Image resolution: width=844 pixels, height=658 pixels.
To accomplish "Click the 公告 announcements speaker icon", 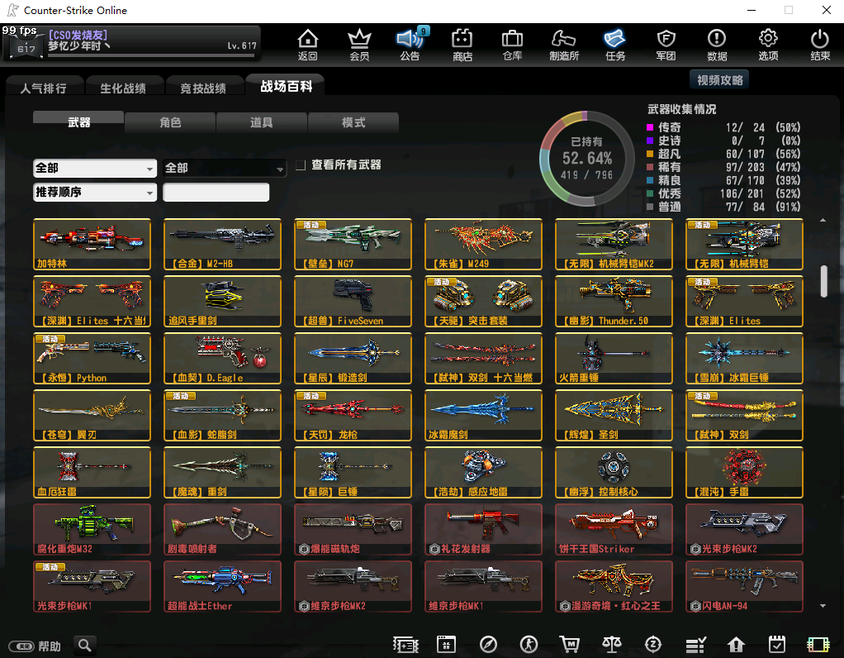I will pyautogui.click(x=410, y=44).
